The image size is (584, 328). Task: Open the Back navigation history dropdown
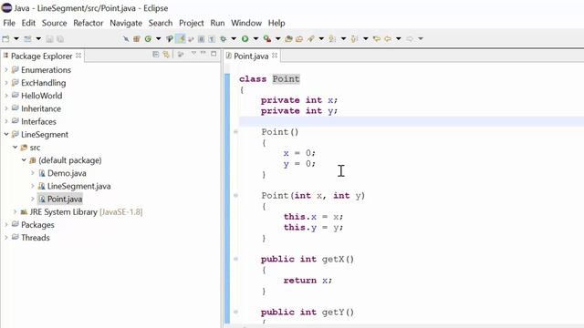[399, 38]
